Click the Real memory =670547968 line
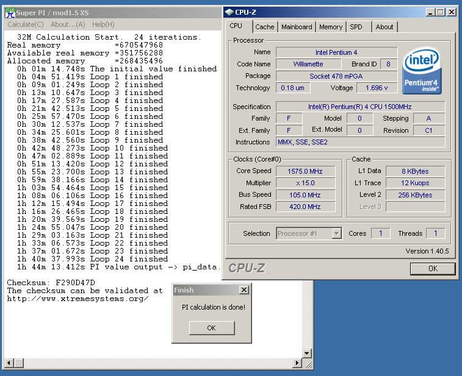 (x=85, y=45)
